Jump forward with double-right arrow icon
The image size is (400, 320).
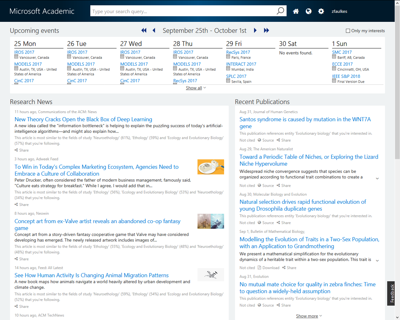click(266, 30)
